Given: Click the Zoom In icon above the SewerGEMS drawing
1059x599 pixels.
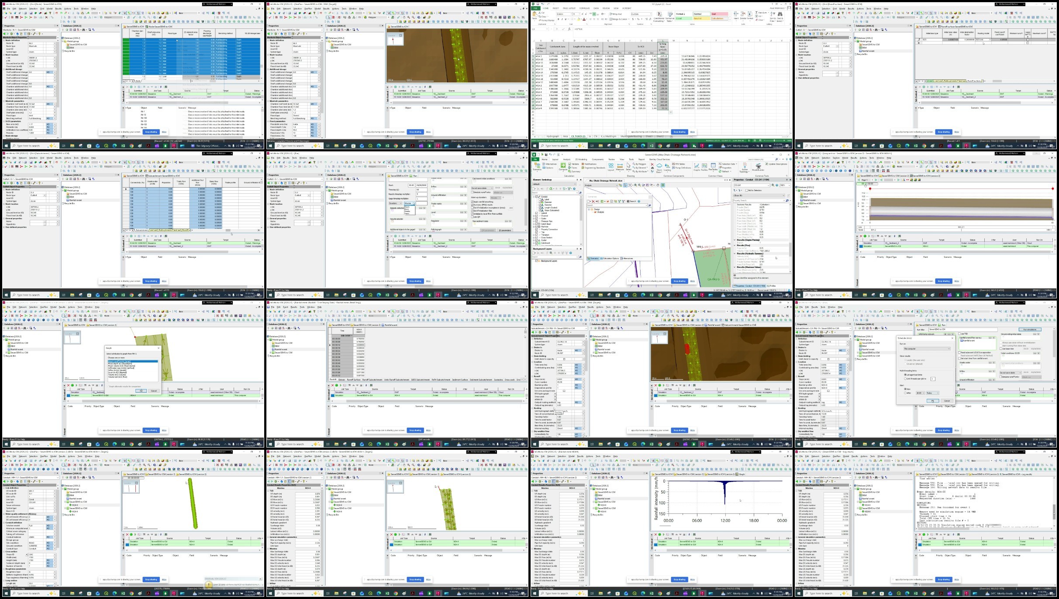Looking at the screenshot, I should point(635,185).
